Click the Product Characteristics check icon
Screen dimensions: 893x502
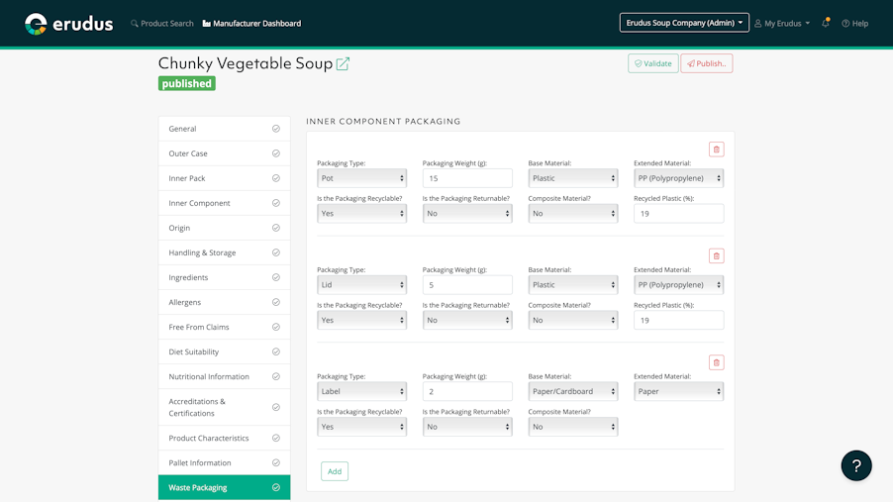[x=275, y=439]
